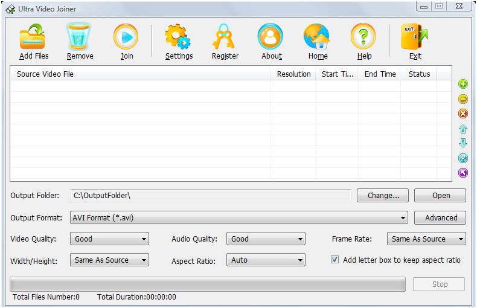Open the Aspect Ratio dropdown
477x308 pixels.
266,260
